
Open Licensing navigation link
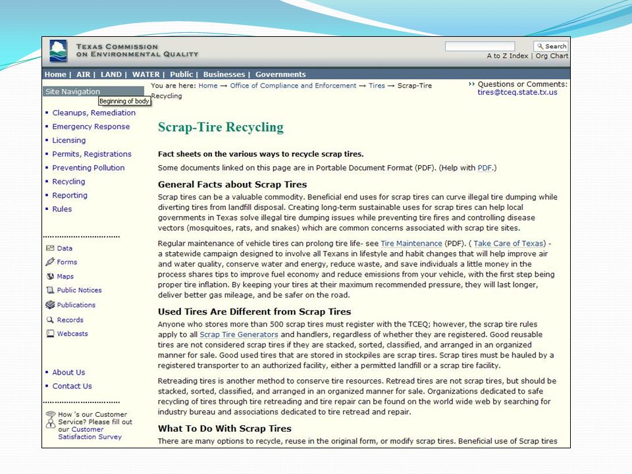pyautogui.click(x=69, y=140)
